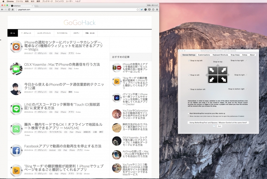Image resolution: width=267 pixels, height=179 pixels.
Task: Click the Pocket extension icon in Chrome
Action: point(149,9)
